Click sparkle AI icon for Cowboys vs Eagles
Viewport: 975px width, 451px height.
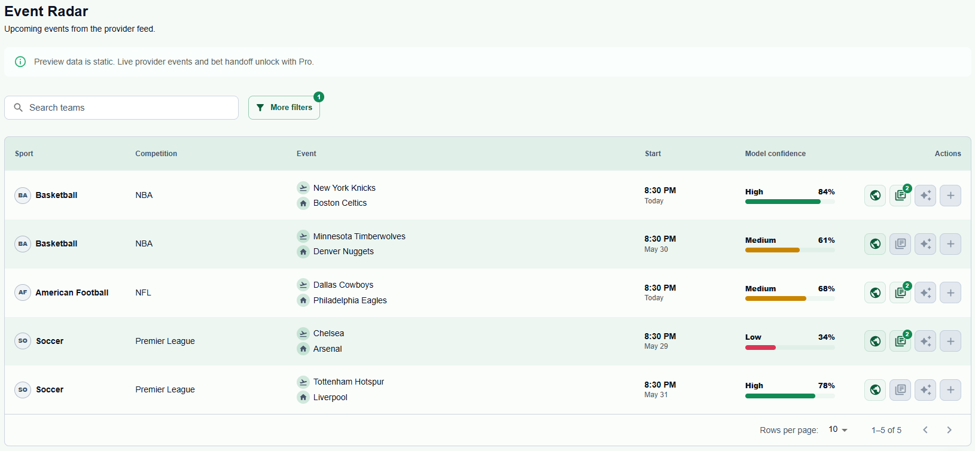point(925,292)
